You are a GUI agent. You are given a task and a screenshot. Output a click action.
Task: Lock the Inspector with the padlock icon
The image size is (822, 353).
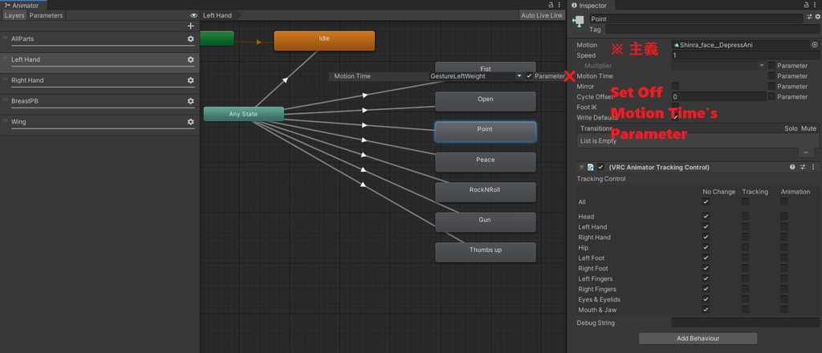tap(807, 5)
